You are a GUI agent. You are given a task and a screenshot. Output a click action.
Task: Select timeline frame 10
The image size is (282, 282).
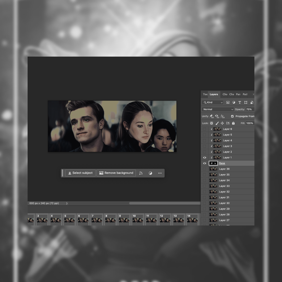[x=138, y=219]
